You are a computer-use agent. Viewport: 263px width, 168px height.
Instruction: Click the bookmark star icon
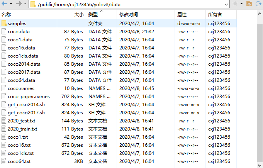235,3
